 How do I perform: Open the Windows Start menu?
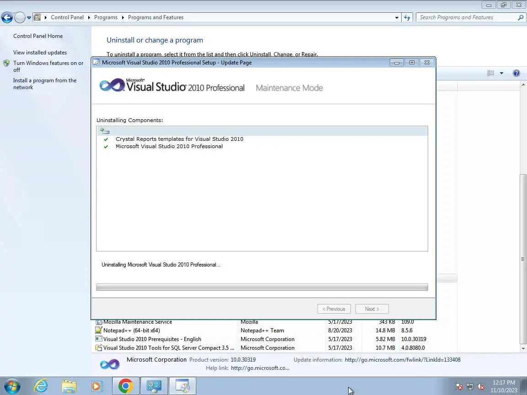click(12, 386)
